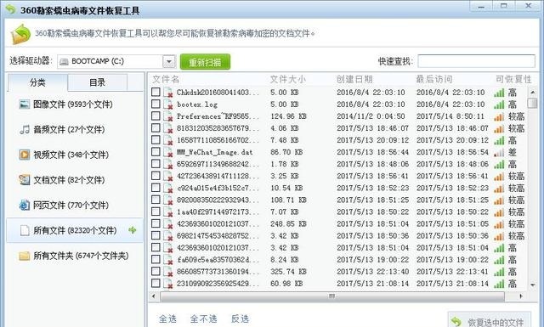This screenshot has height=327, width=544.
Task: Select the 图像文件 category icon
Action: click(25, 104)
